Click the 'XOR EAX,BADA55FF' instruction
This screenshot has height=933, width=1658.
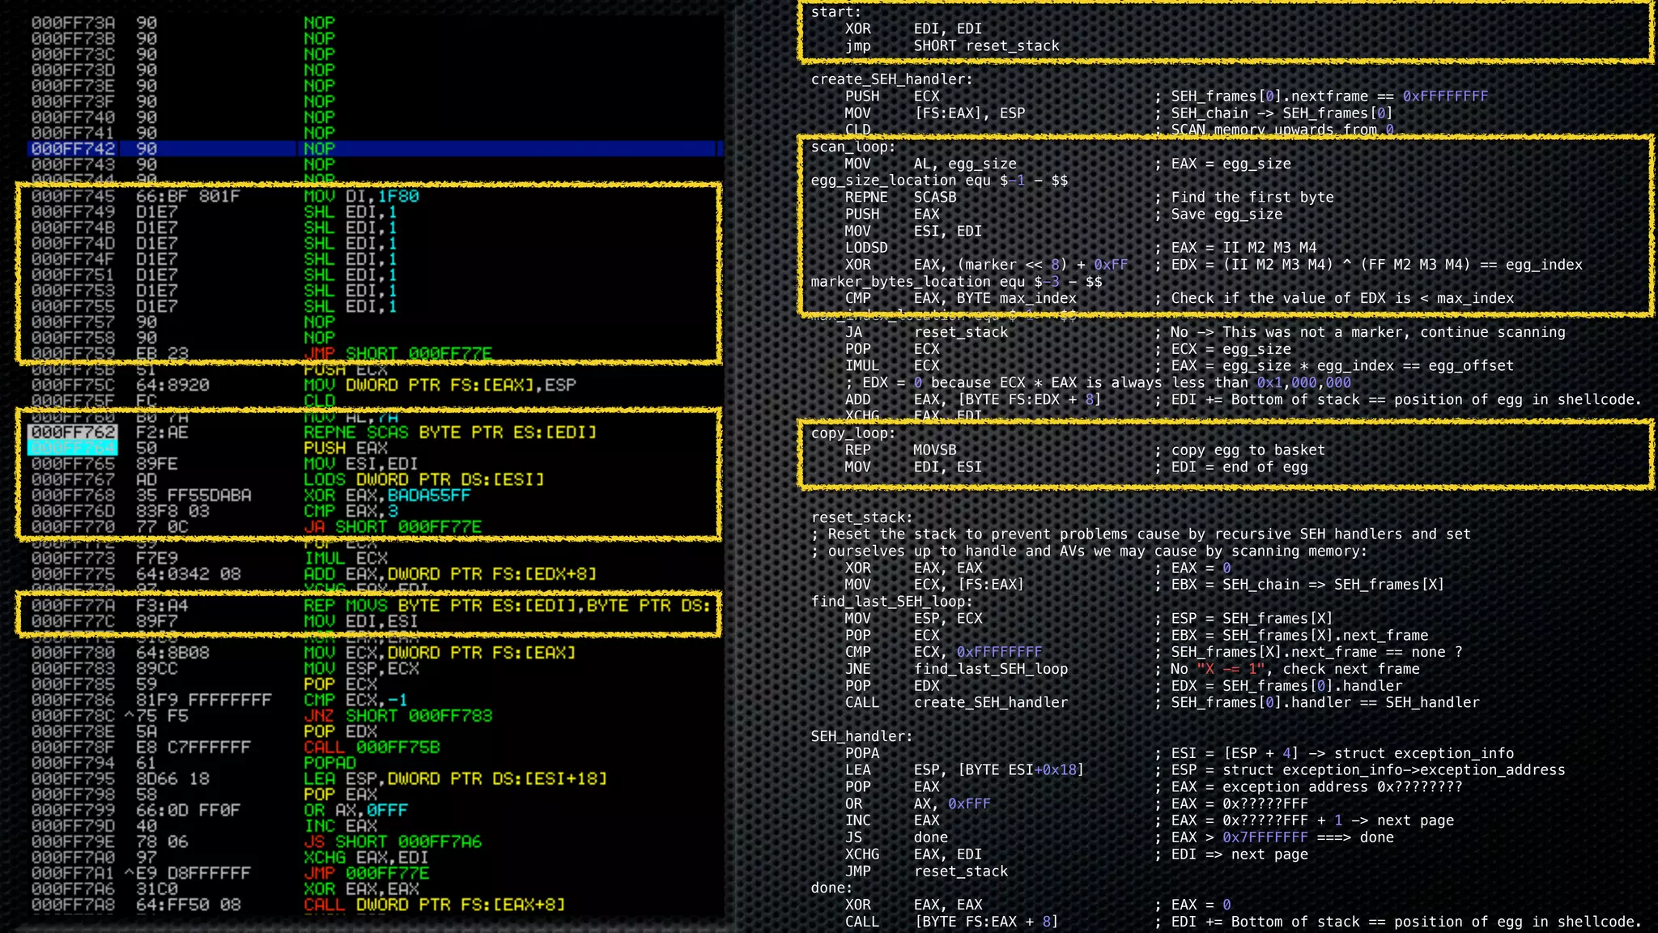click(387, 496)
